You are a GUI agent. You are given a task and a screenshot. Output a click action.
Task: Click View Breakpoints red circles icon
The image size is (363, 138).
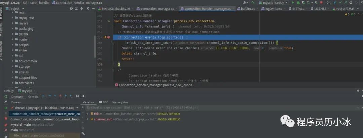6,125
